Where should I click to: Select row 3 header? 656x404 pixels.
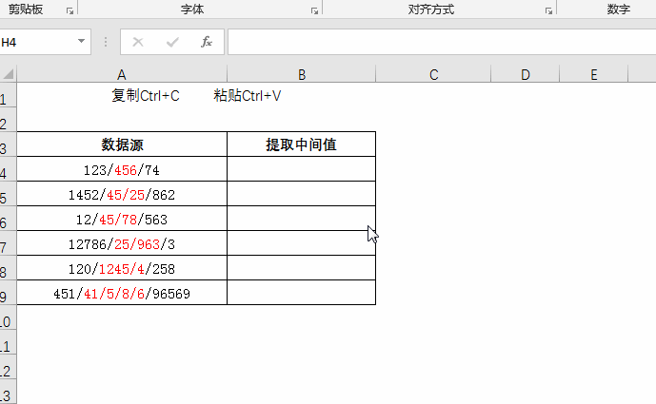click(8, 144)
